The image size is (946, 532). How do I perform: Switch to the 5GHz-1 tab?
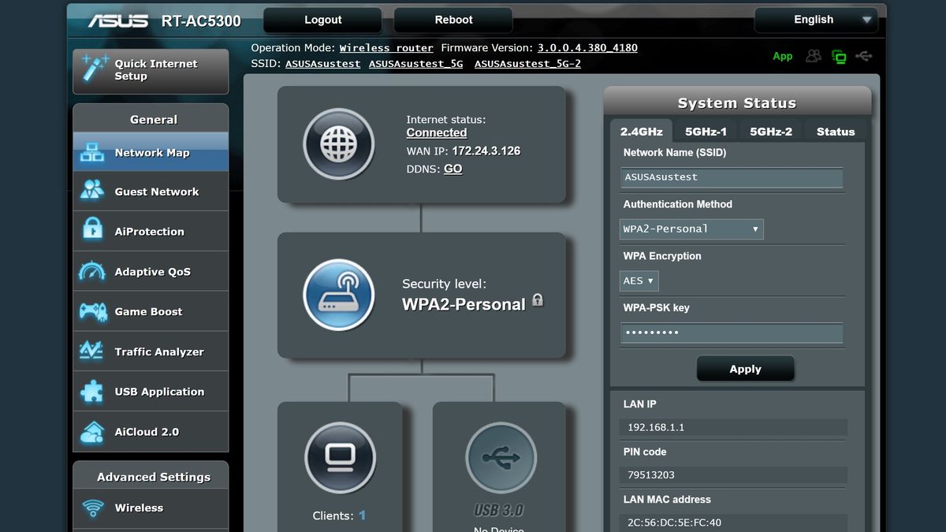(705, 132)
